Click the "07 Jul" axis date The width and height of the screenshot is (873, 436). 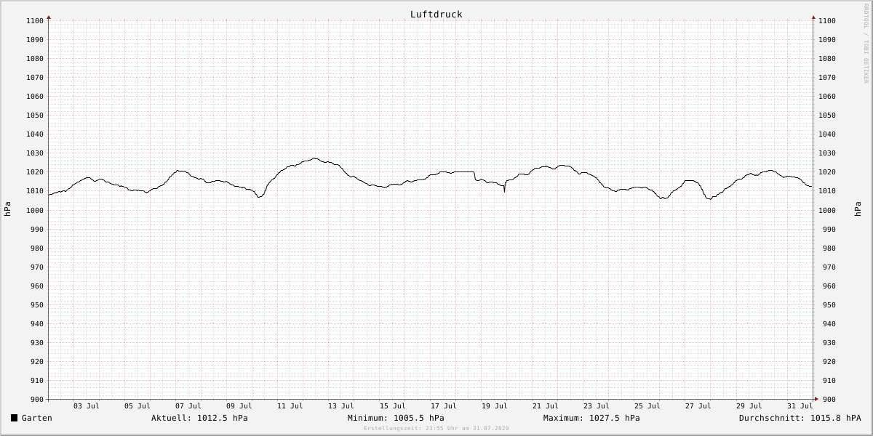click(x=188, y=406)
